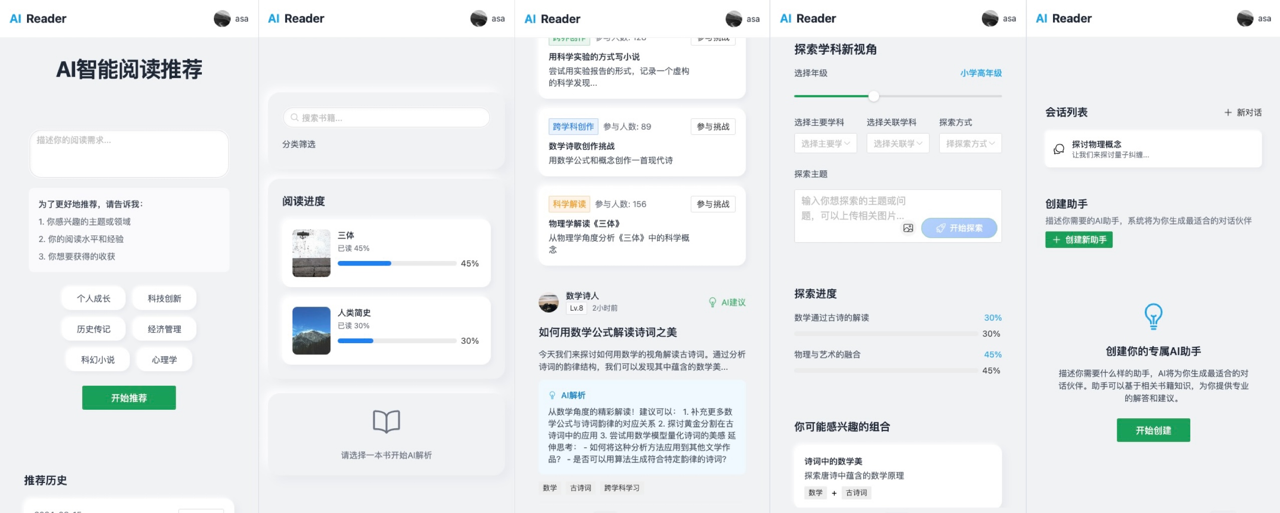
Task: Click the 数学诗人 profile avatar
Action: [x=549, y=302]
